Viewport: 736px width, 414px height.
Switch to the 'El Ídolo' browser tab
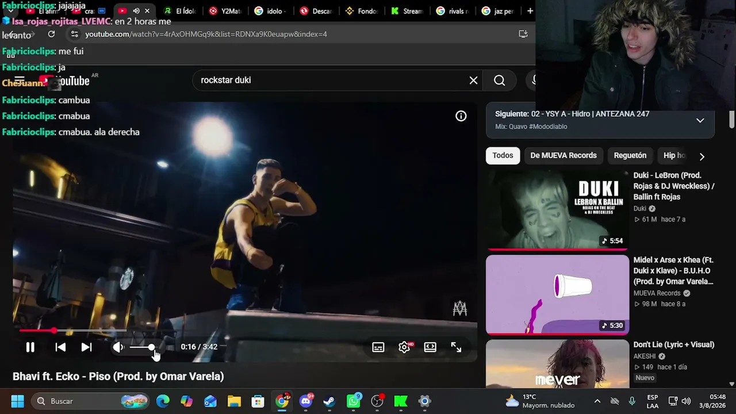tap(180, 11)
